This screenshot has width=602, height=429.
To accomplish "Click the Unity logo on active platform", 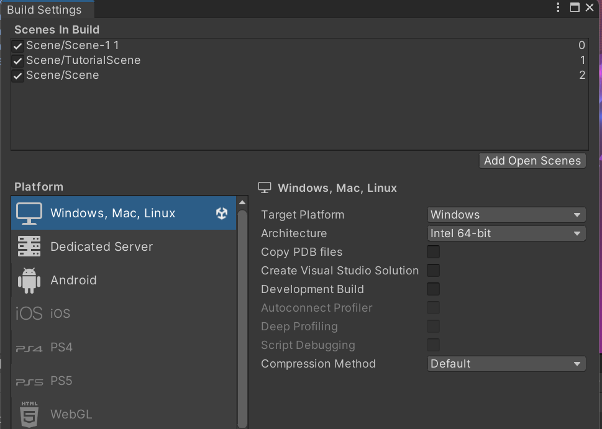I will click(x=222, y=213).
